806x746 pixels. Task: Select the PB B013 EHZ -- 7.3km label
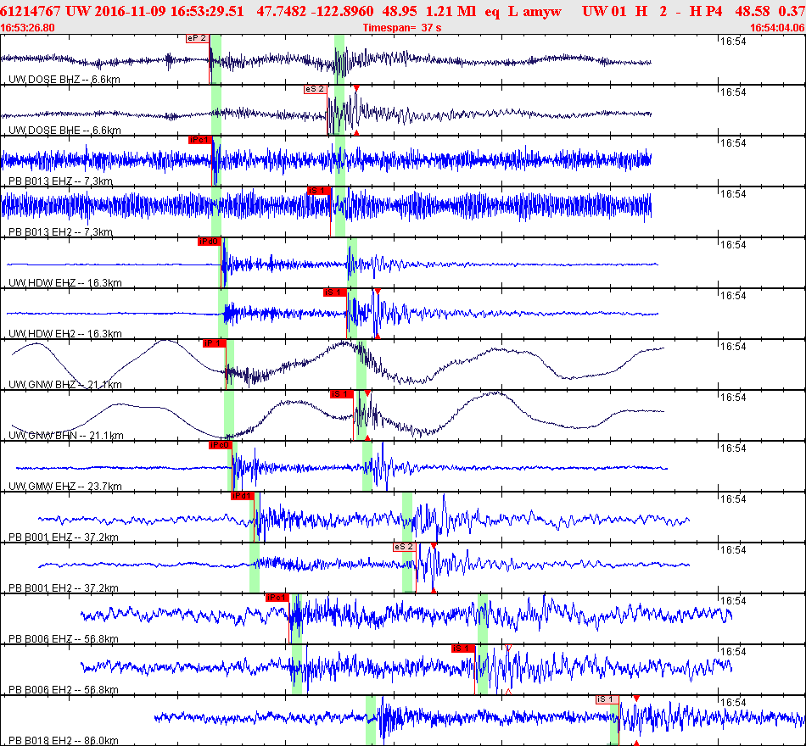(x=60, y=181)
